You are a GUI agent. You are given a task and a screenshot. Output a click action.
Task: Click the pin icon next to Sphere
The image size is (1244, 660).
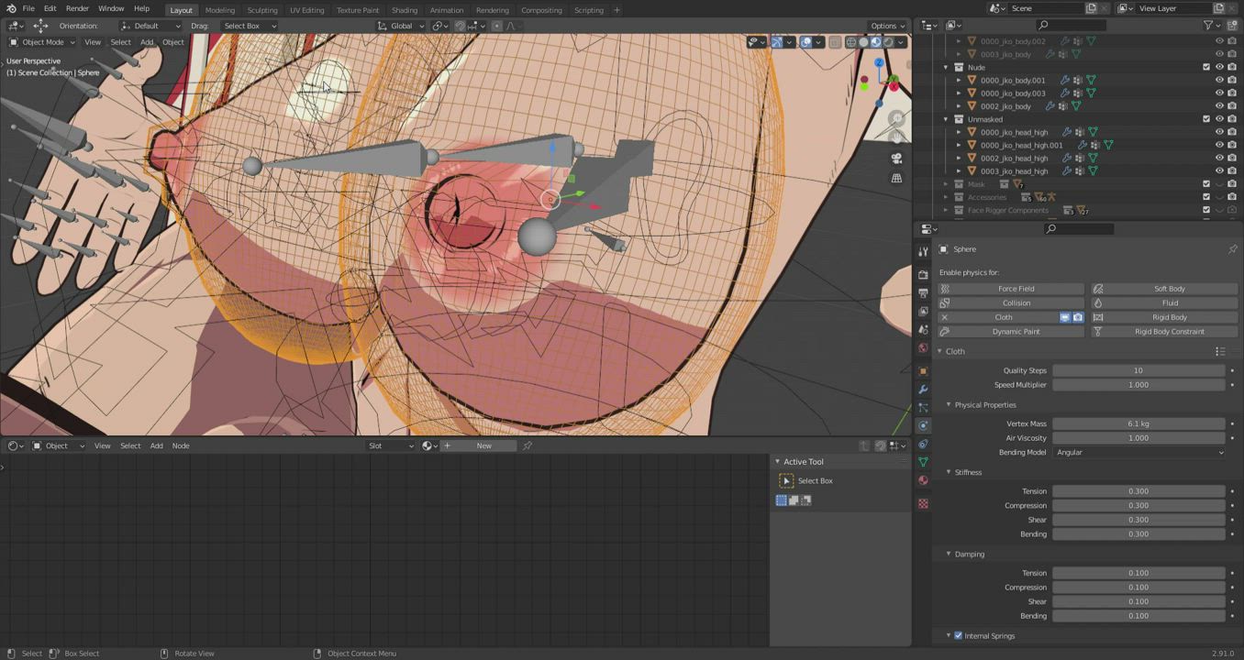[1232, 249]
